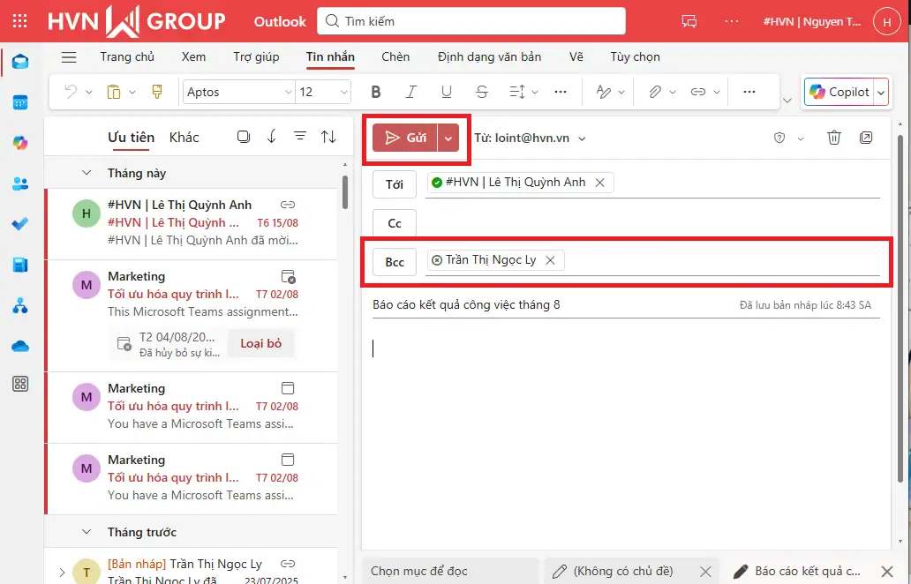This screenshot has width=911, height=584.
Task: Toggle Underline text formatting
Action: click(446, 92)
